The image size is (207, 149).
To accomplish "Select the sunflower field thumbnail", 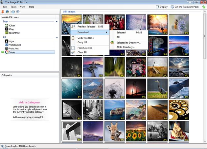I will pos(136,131).
